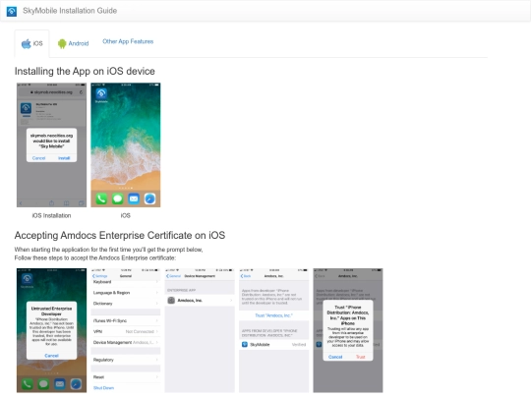The width and height of the screenshot is (531, 398).
Task: Click the Phone icon in first home screen dock
Action: [101, 199]
